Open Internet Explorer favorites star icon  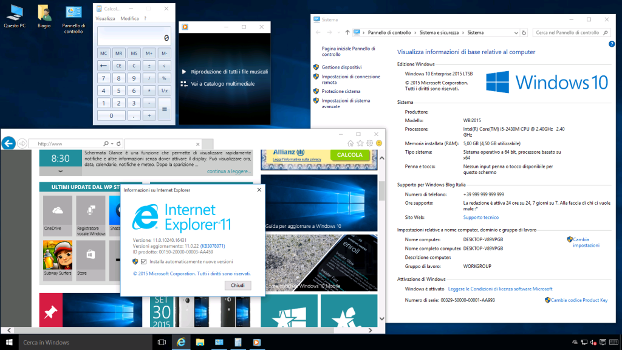360,143
